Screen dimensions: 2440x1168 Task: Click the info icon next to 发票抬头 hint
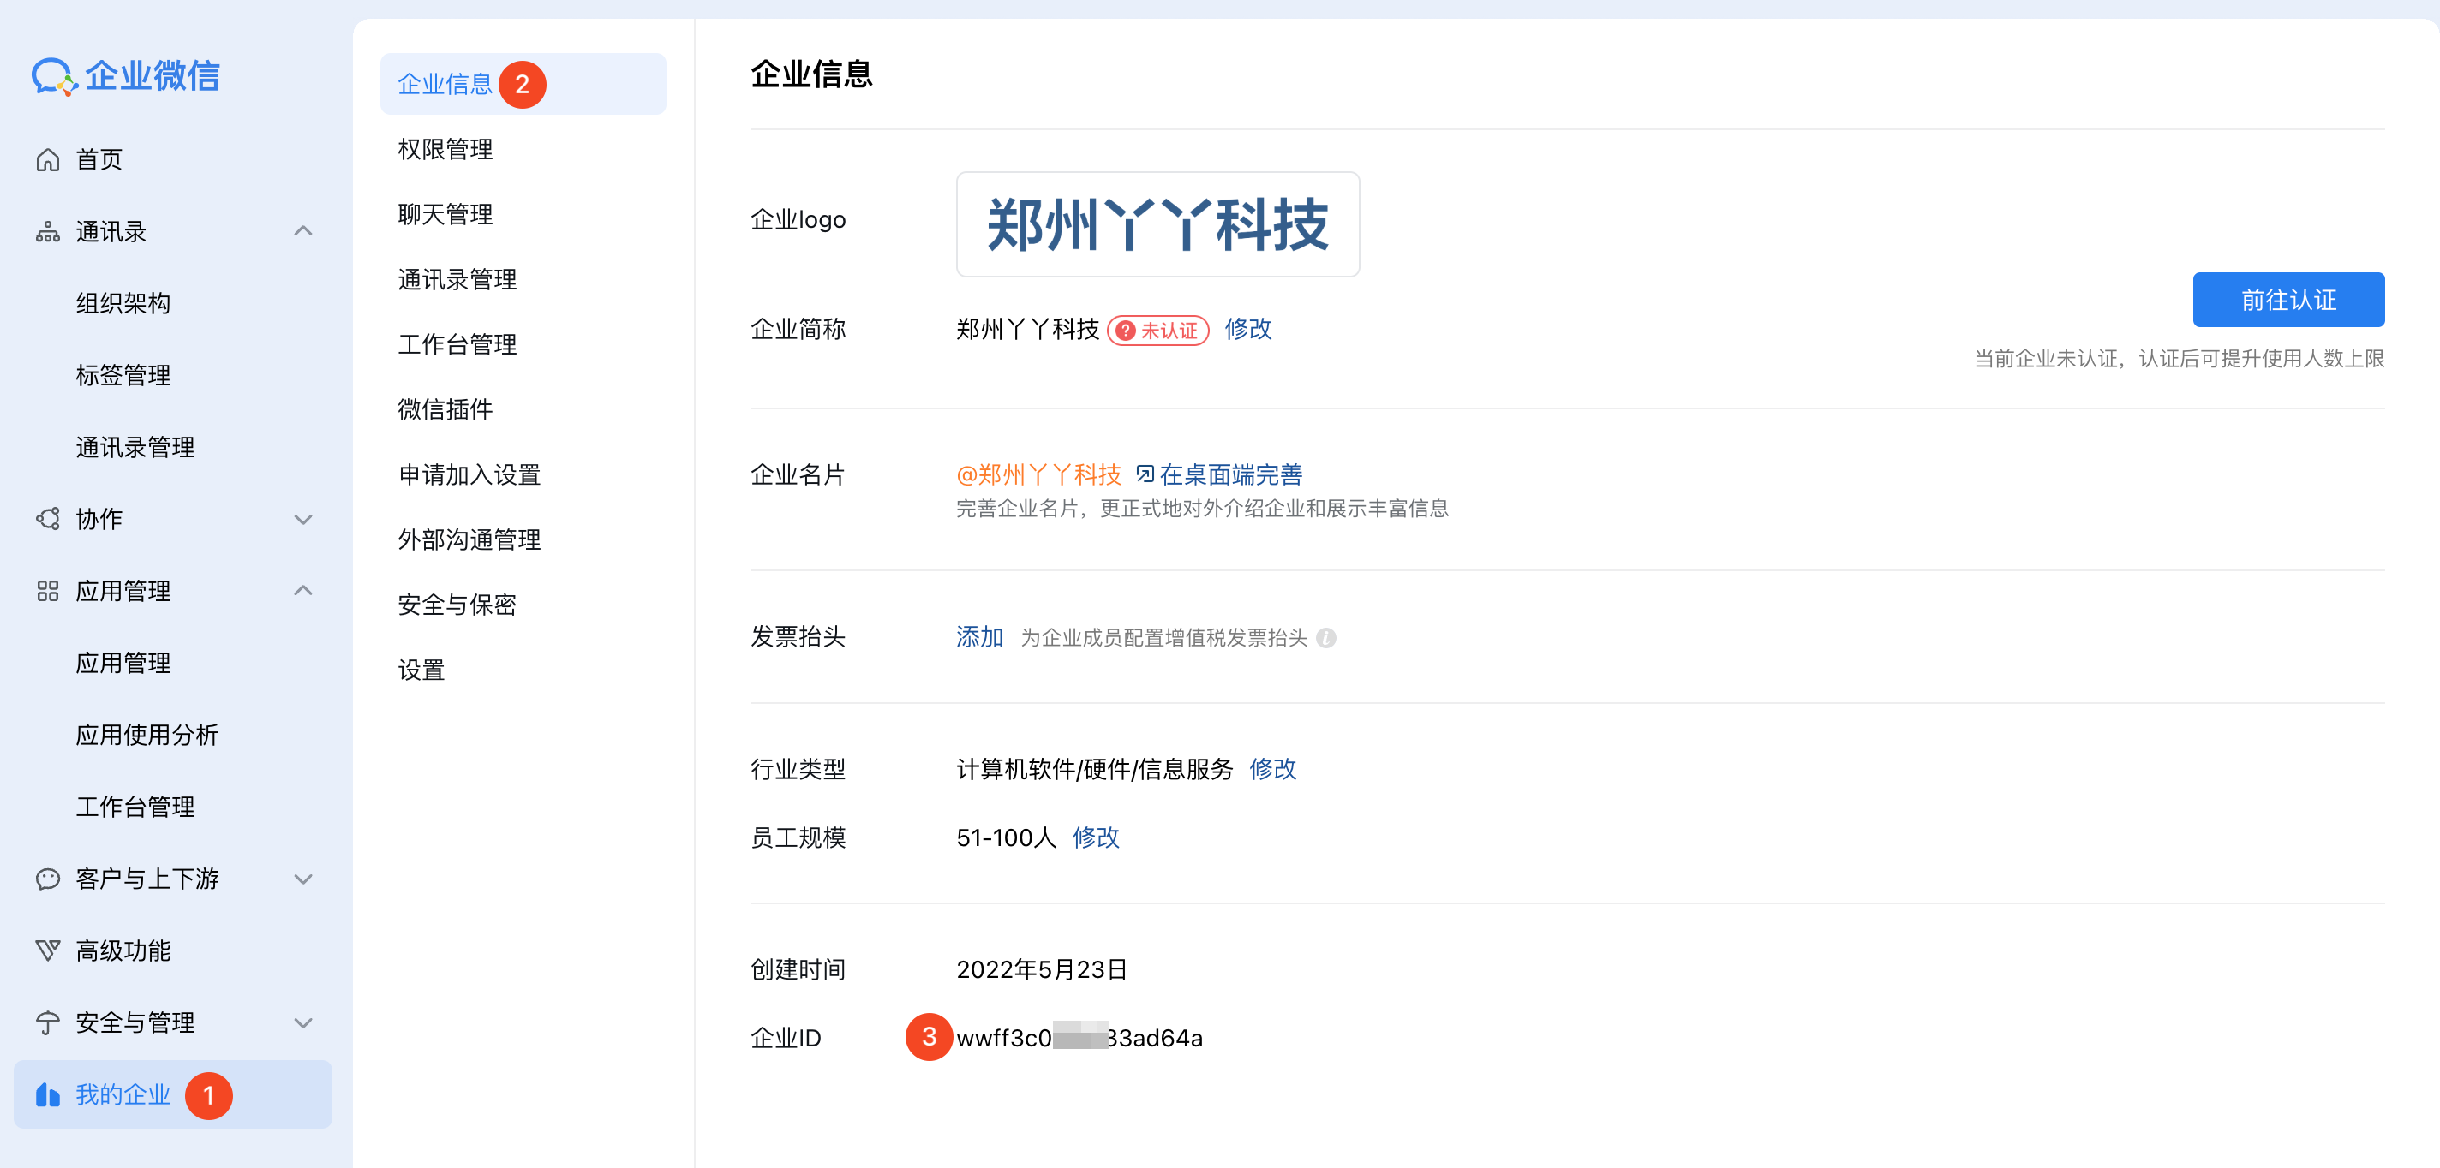[x=1326, y=638]
